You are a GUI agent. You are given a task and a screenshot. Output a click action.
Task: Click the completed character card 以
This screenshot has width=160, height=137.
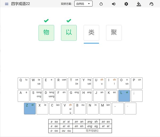(x=69, y=33)
